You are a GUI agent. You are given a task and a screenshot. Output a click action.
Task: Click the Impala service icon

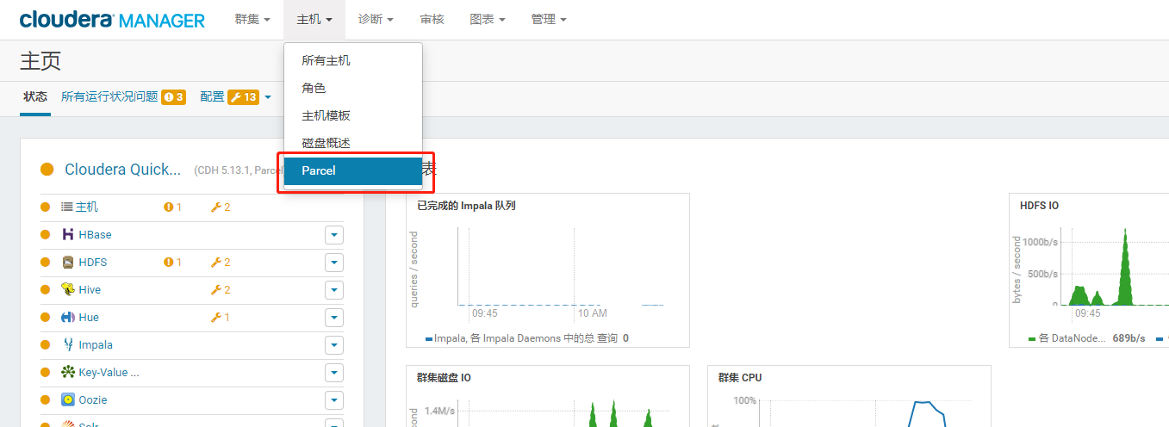(x=68, y=344)
